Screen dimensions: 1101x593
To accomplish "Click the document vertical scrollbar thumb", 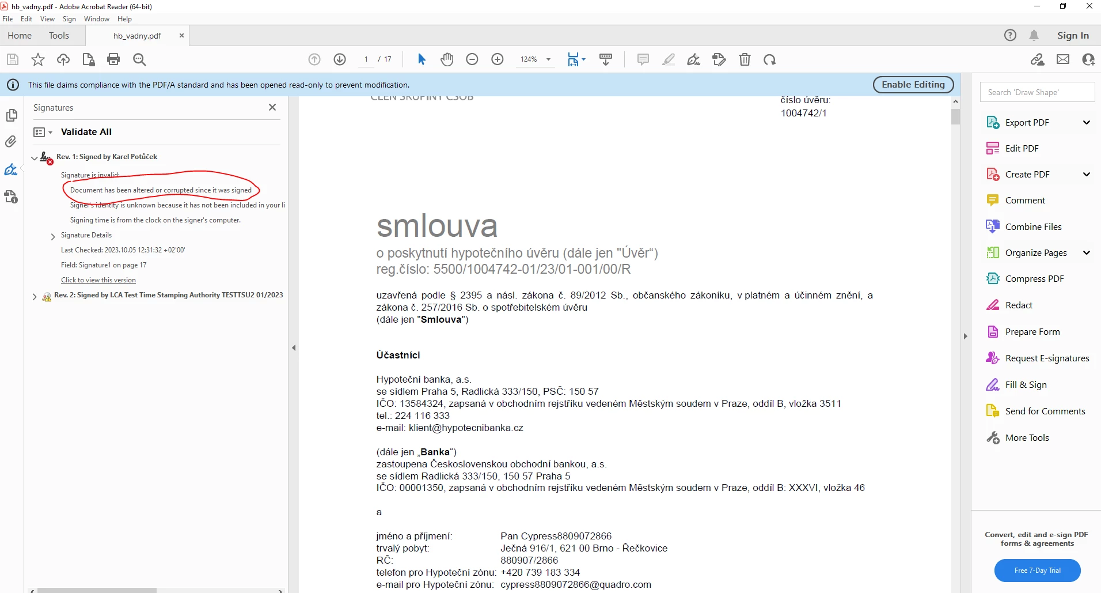I will pos(955,117).
